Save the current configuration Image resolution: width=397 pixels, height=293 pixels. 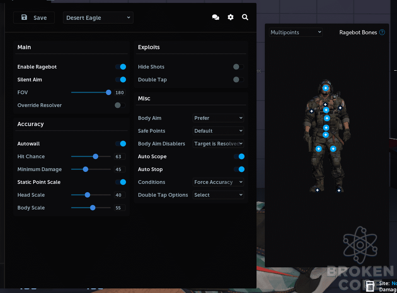(x=34, y=18)
